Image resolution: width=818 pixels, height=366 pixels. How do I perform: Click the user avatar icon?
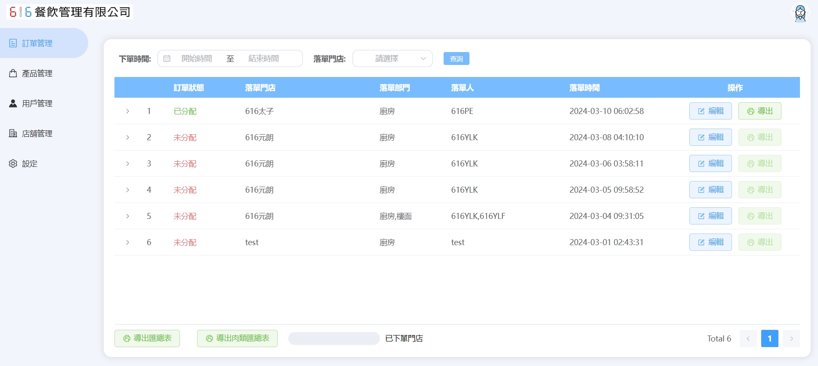(x=800, y=13)
